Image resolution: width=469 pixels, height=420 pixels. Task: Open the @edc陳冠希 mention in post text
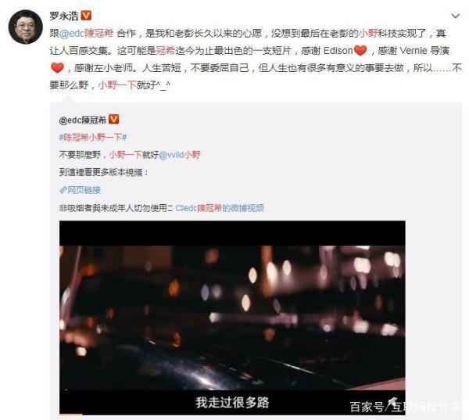87,33
